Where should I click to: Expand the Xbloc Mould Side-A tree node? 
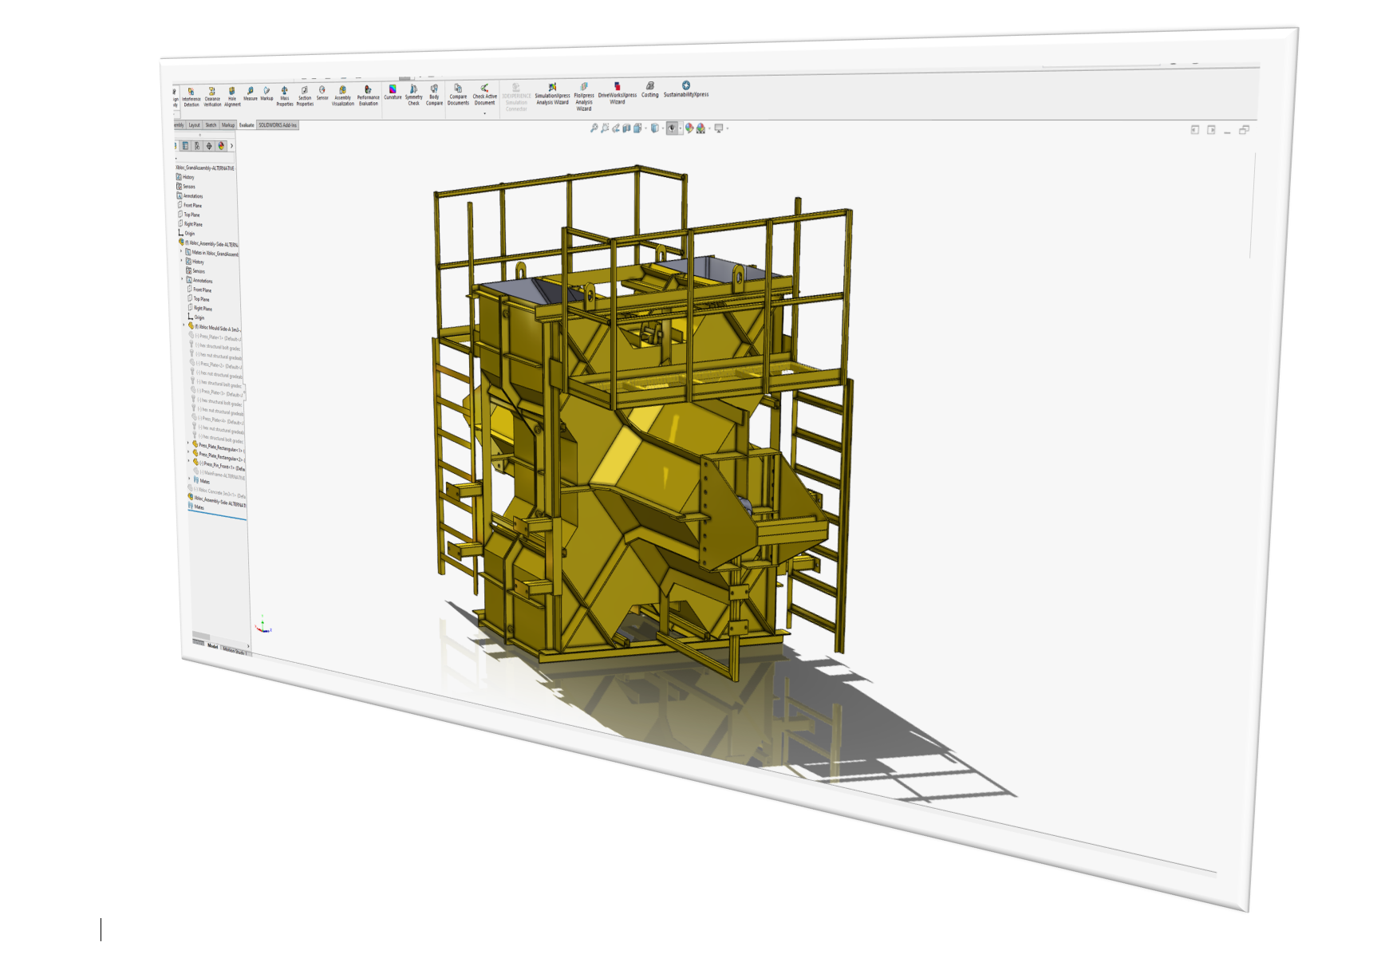pos(183,326)
